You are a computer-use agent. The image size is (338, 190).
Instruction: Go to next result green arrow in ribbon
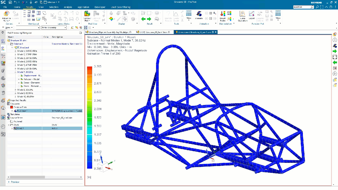pyautogui.click(x=149, y=19)
